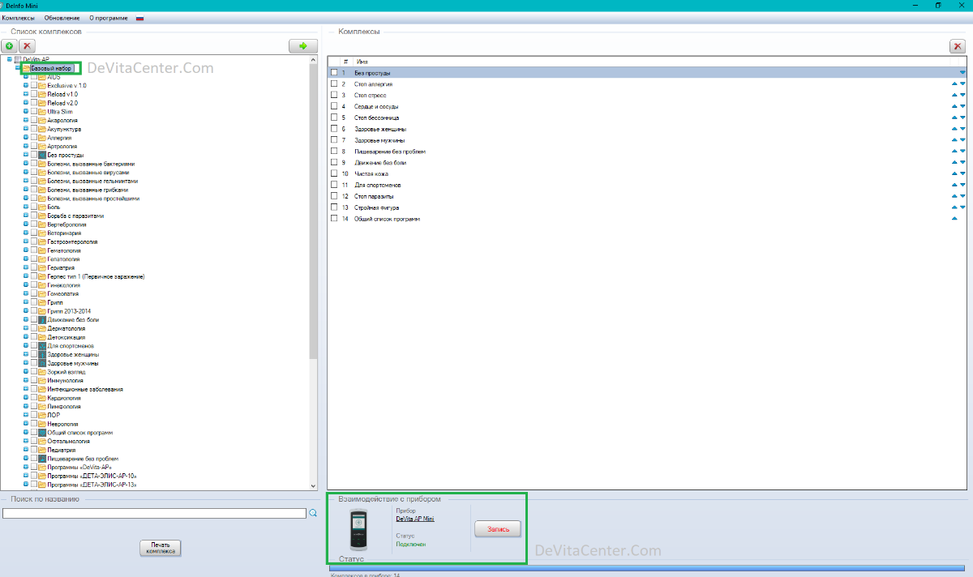Check the 'Ultra Slim' tree checkbox
Image resolution: width=973 pixels, height=577 pixels.
(x=33, y=112)
